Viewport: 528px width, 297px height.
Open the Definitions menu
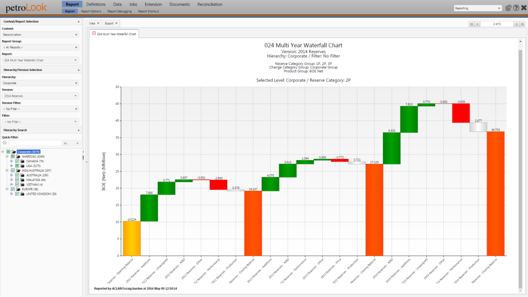point(96,4)
